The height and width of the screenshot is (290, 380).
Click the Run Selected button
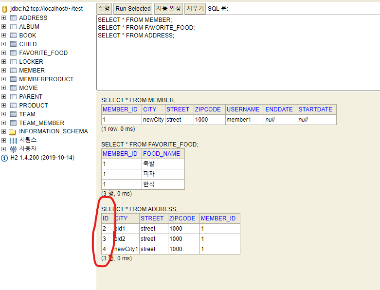[133, 9]
